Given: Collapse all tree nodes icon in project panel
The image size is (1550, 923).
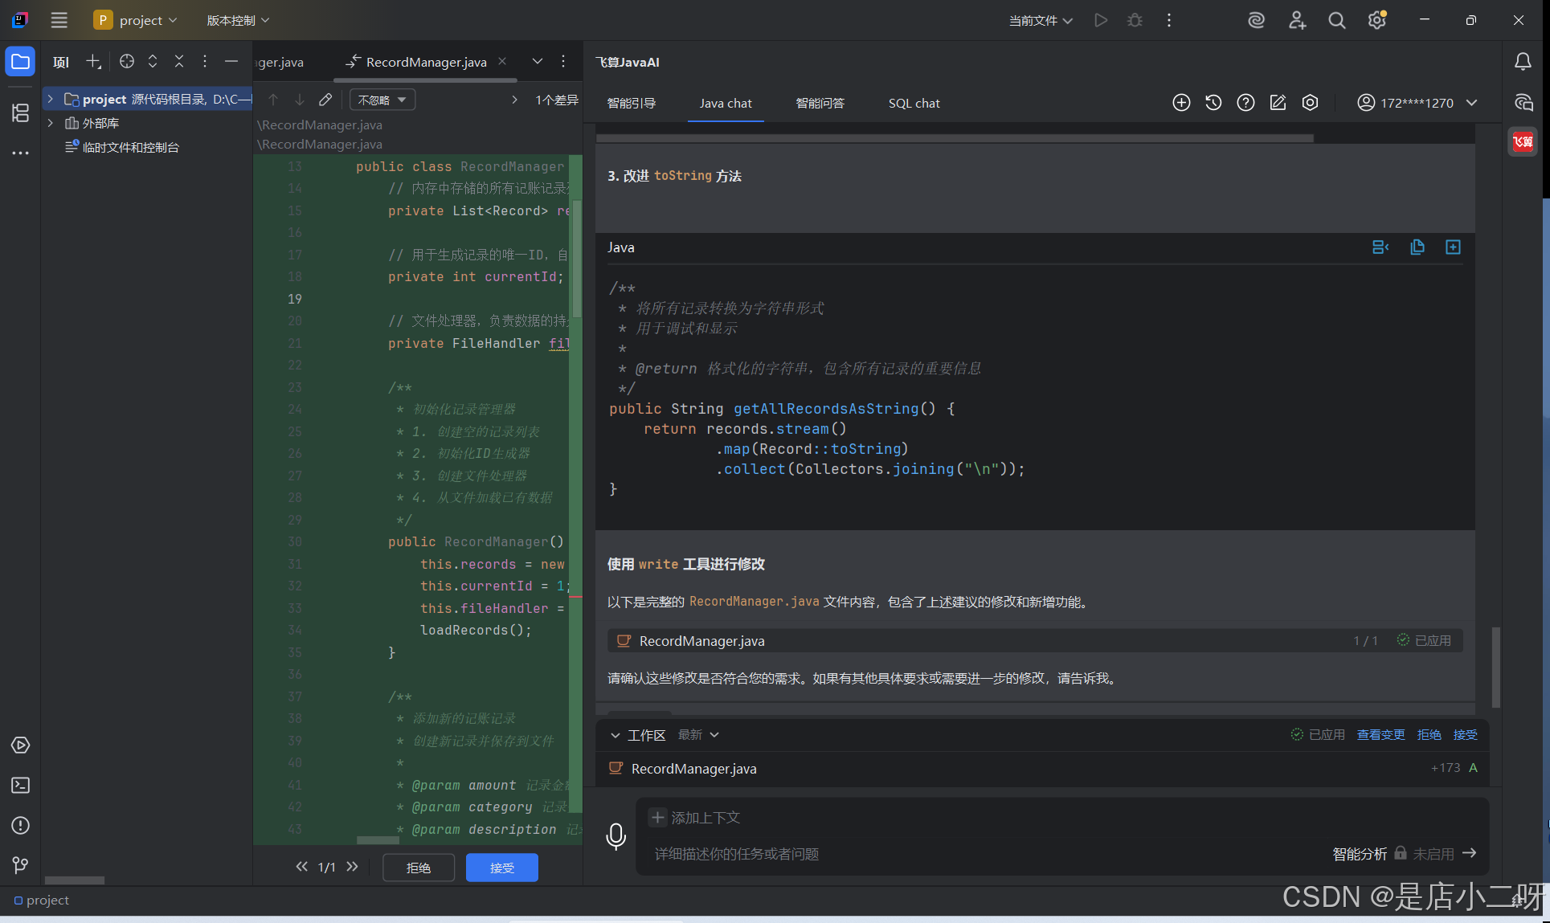Looking at the screenshot, I should [179, 61].
